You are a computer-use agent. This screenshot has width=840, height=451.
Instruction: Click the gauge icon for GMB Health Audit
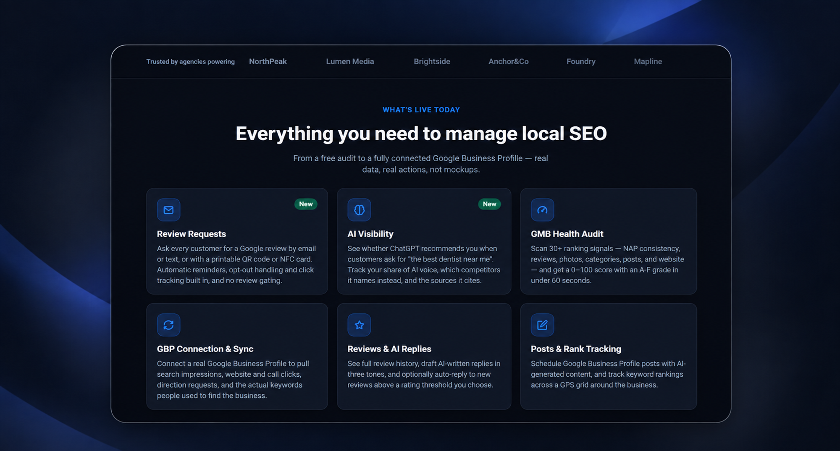point(542,210)
